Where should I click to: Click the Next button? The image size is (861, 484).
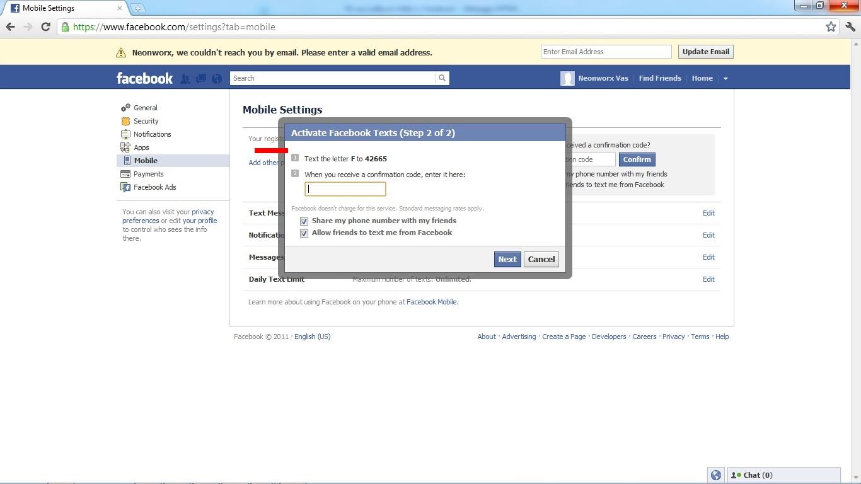coord(507,259)
